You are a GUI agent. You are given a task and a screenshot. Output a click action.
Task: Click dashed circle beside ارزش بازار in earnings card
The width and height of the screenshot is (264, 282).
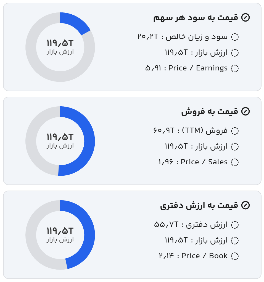(234, 53)
